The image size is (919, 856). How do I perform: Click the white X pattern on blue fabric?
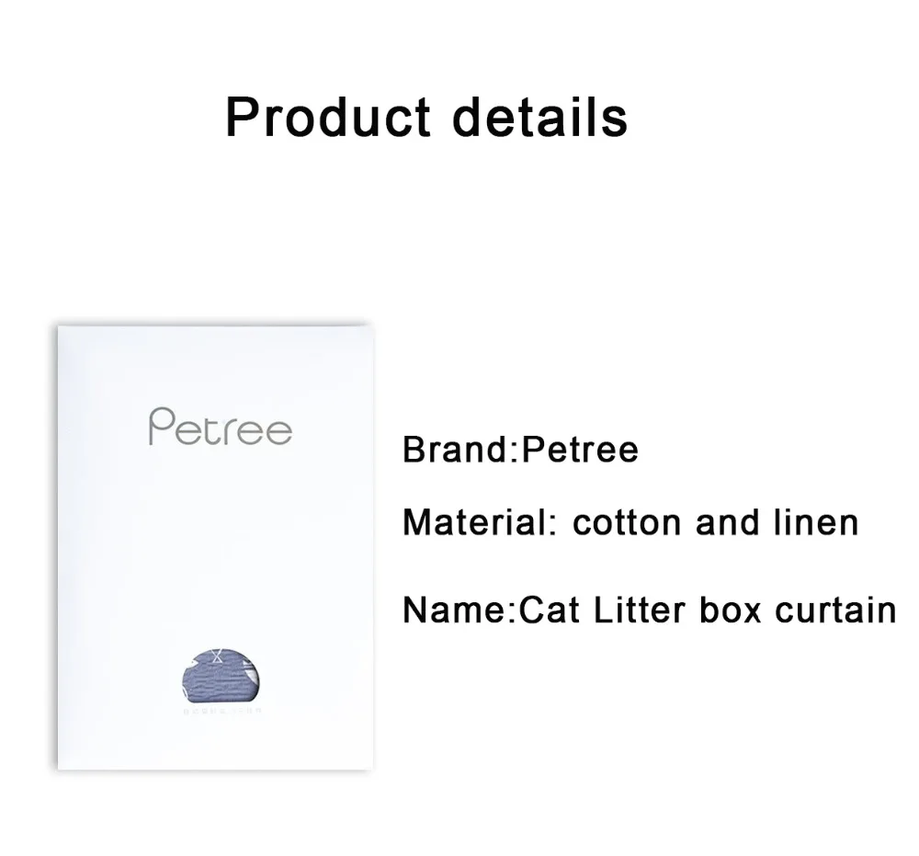[218, 657]
